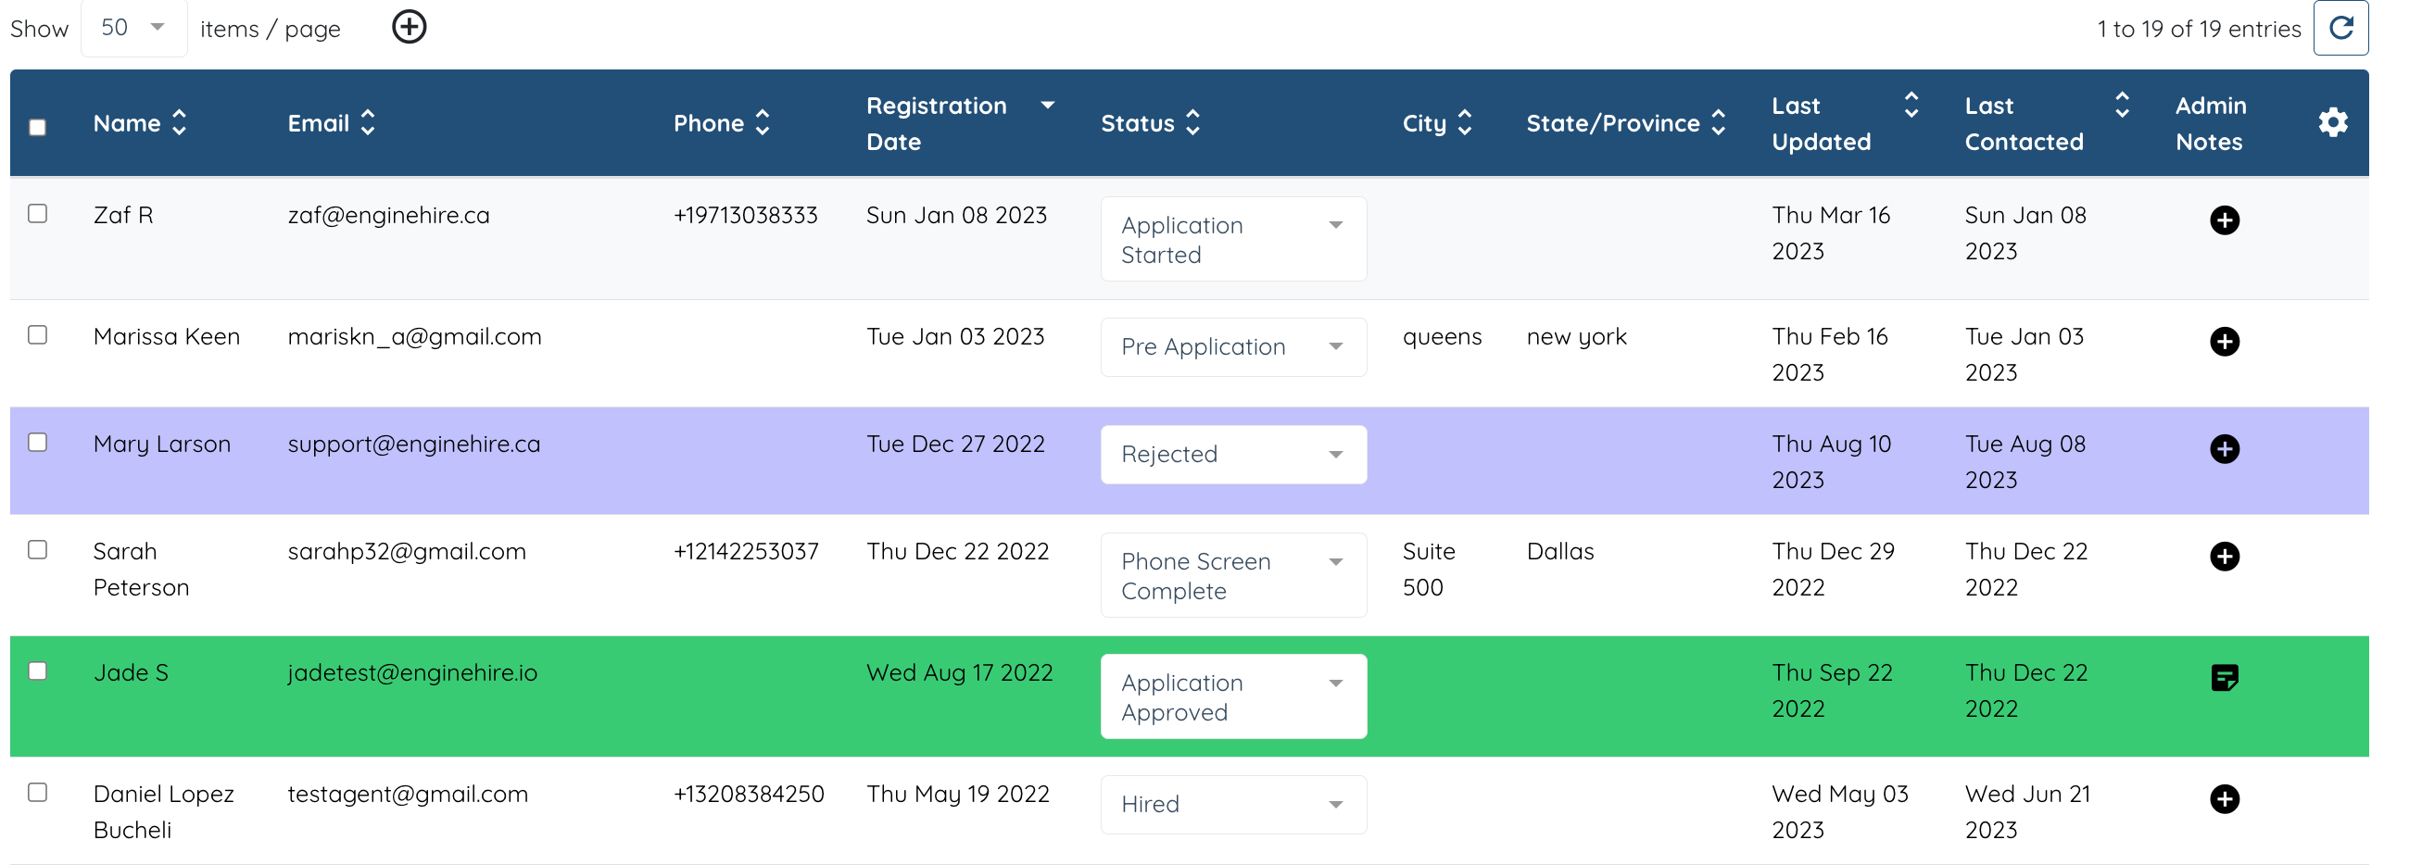The image size is (2422, 865).
Task: Open the Hired status dropdown
Action: point(1232,804)
